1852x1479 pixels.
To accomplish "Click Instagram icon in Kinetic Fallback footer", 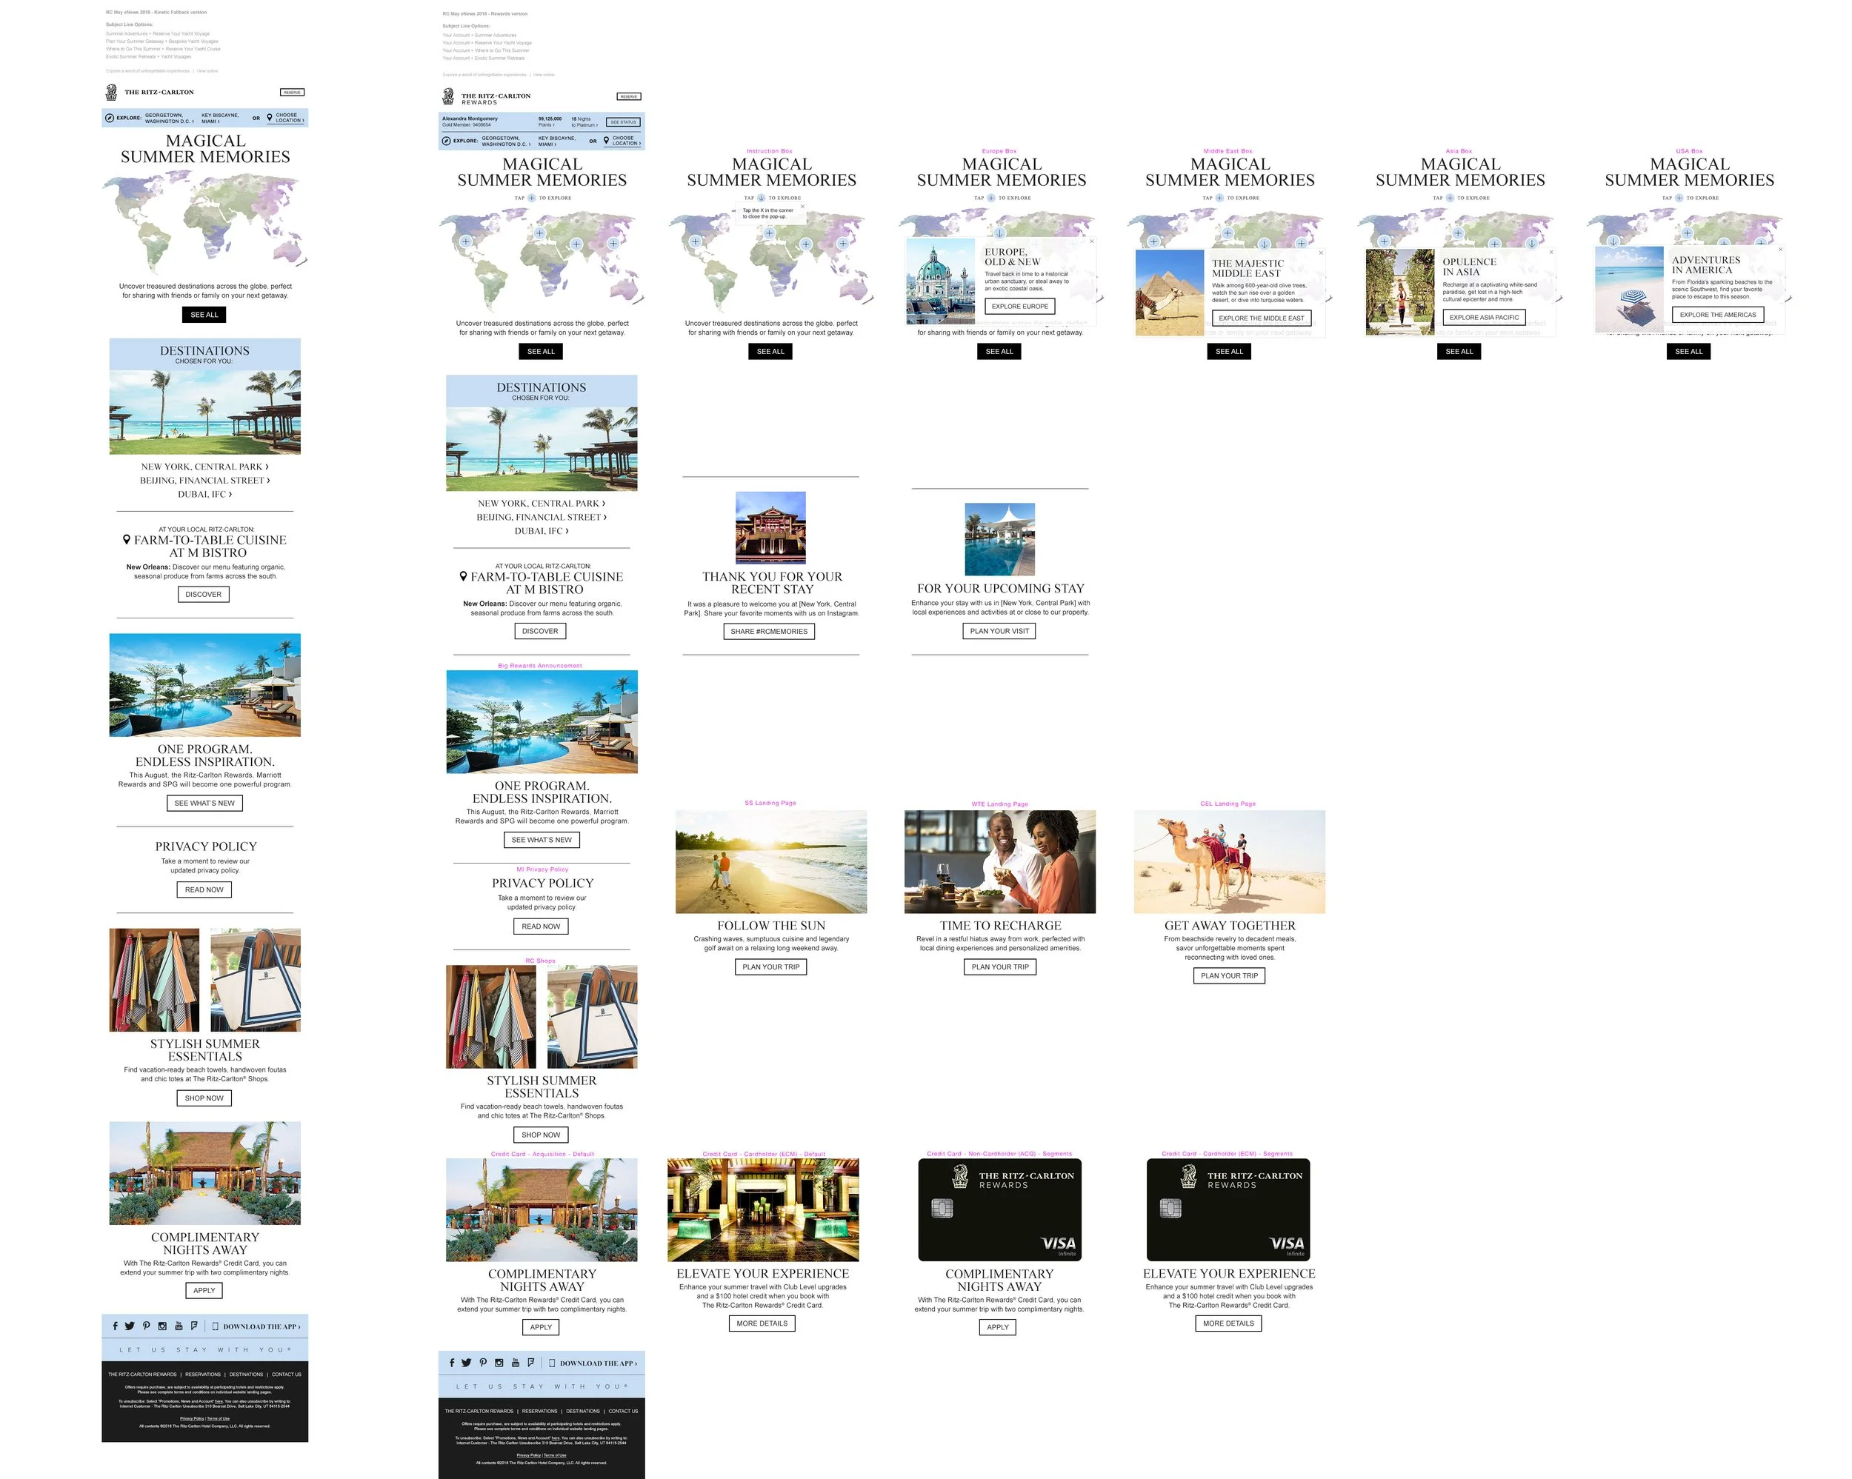I will (x=162, y=1325).
